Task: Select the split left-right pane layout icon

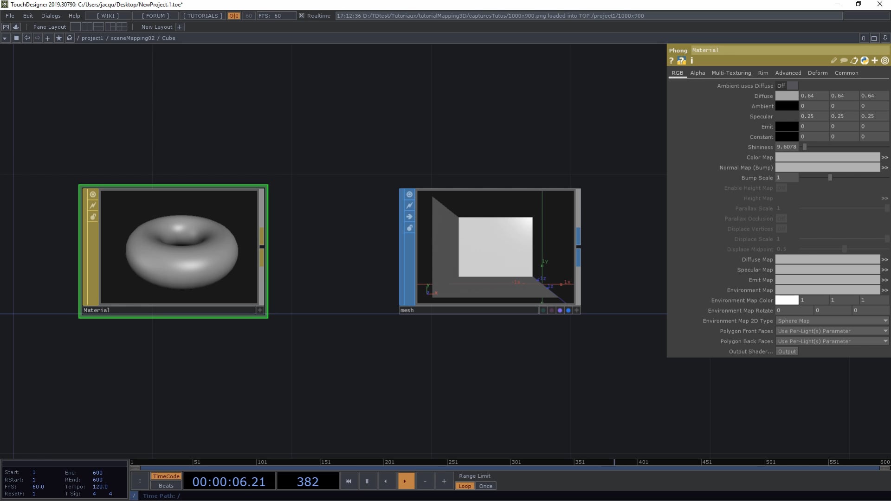Action: [x=87, y=27]
